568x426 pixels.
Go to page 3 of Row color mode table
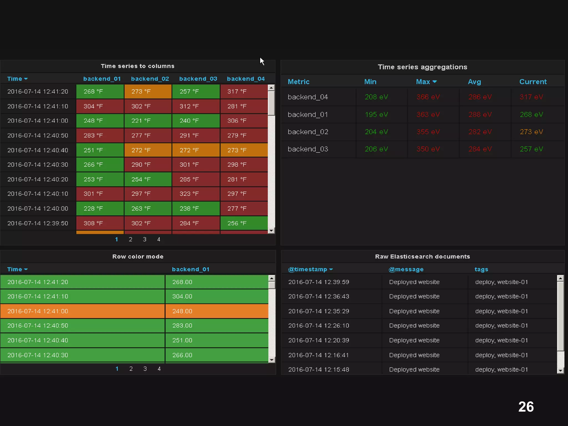pyautogui.click(x=145, y=369)
